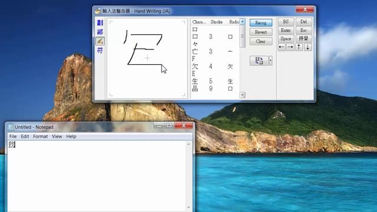Select the 符 symbol input mode
The height and width of the screenshot is (212, 377).
point(100,51)
